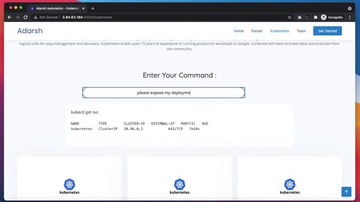
Task: Click the '10.96.0.1' cluster IP
Action: (133, 129)
